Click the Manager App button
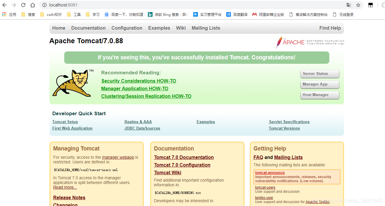385x206 pixels. pos(320,84)
